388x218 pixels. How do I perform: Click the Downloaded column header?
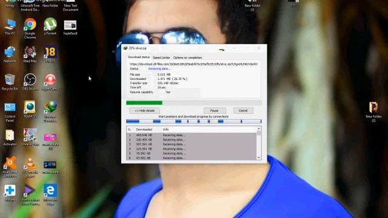pos(144,130)
